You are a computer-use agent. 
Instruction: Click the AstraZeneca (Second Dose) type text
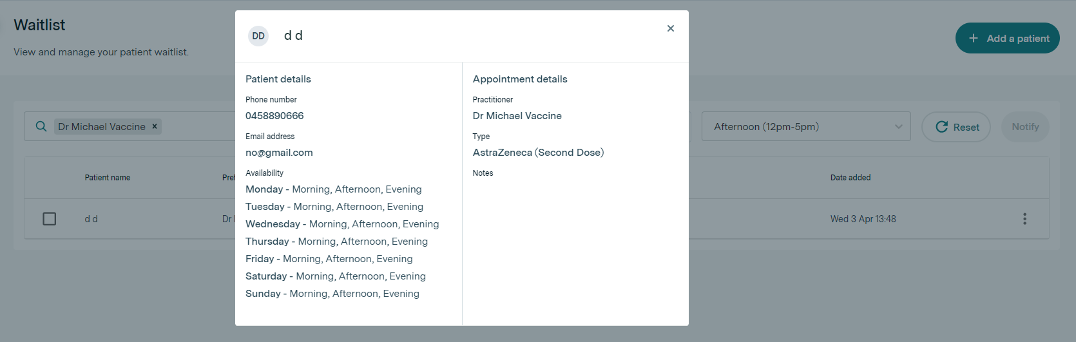click(538, 153)
